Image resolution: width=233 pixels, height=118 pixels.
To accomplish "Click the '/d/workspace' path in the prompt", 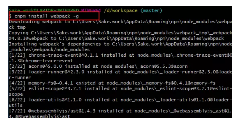I will 121,10.
